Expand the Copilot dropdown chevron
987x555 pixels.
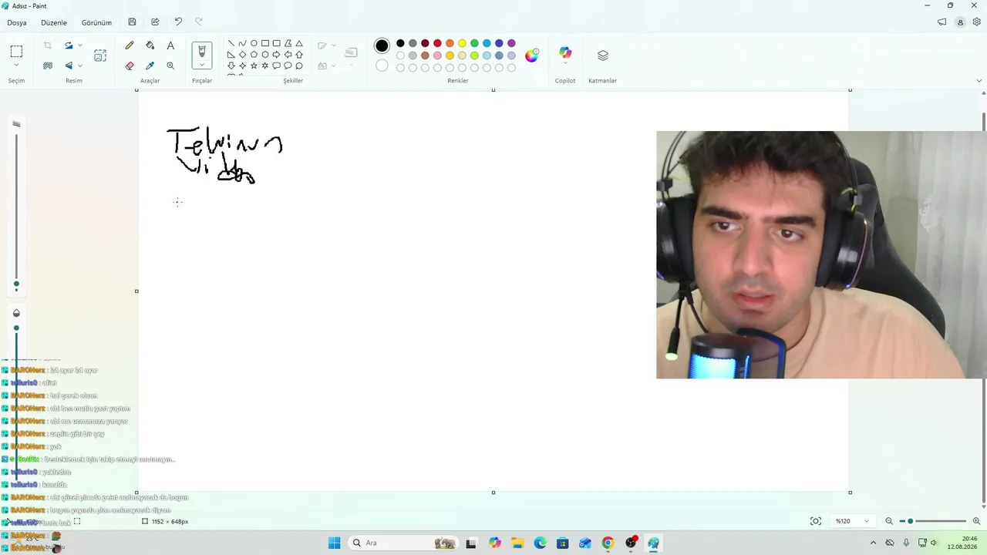[x=565, y=63]
